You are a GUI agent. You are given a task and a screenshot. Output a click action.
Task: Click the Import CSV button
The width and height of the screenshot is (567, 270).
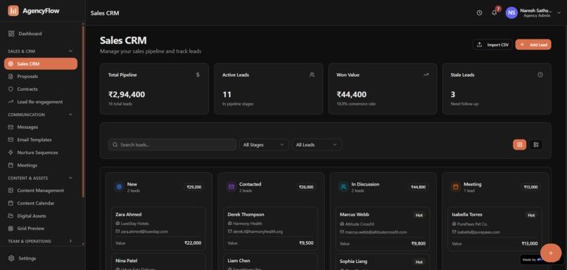point(492,44)
